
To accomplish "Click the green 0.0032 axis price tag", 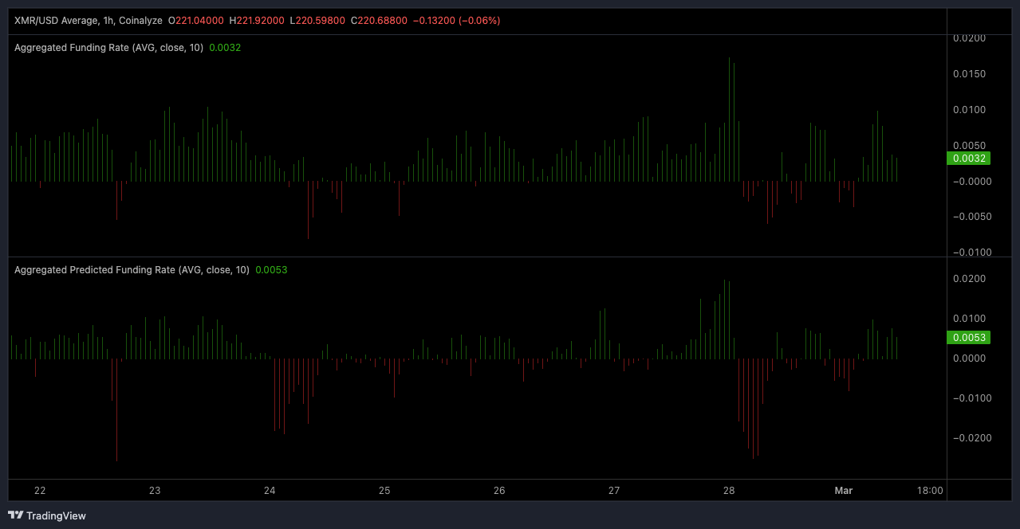I will [x=967, y=159].
